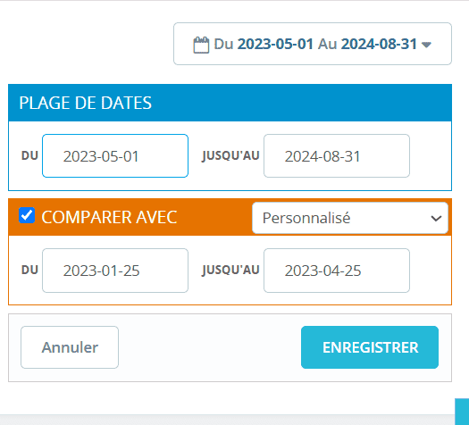Expand the caret arrow beside 2024-08-31
Viewport: 469px width, 425px height.
click(426, 45)
